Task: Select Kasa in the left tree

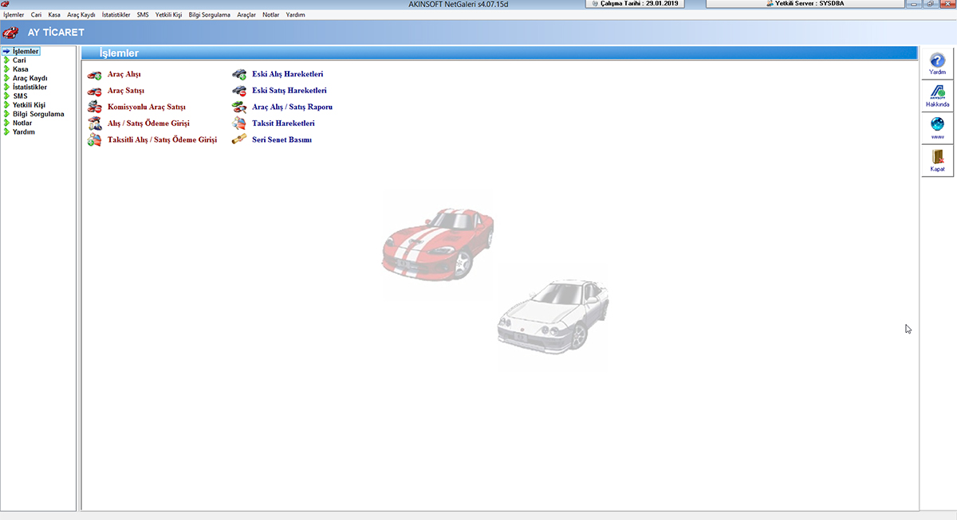Action: coord(21,69)
